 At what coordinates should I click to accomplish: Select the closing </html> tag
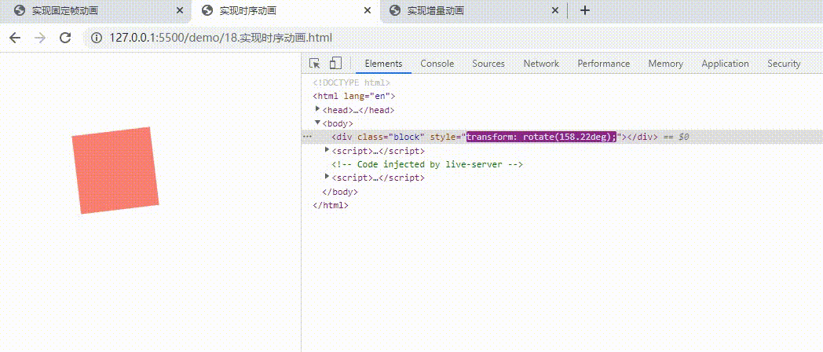(331, 205)
